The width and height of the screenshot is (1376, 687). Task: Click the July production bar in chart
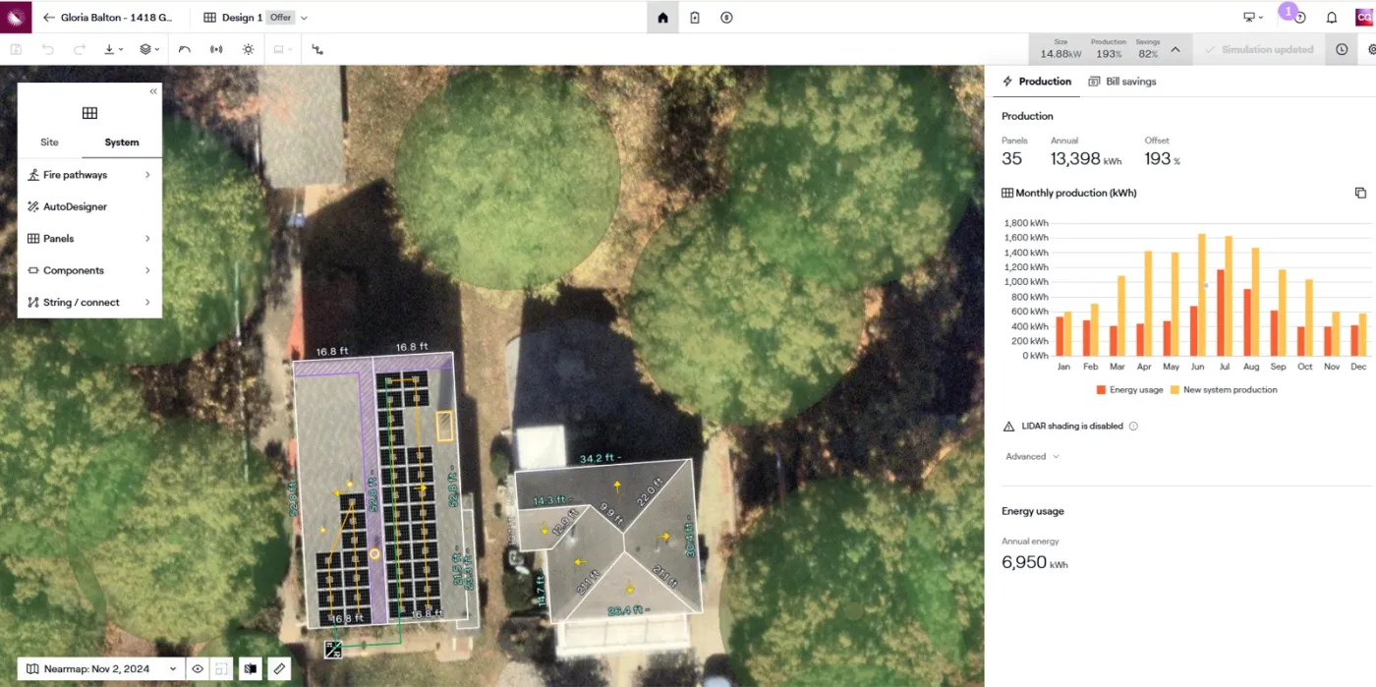click(1229, 296)
